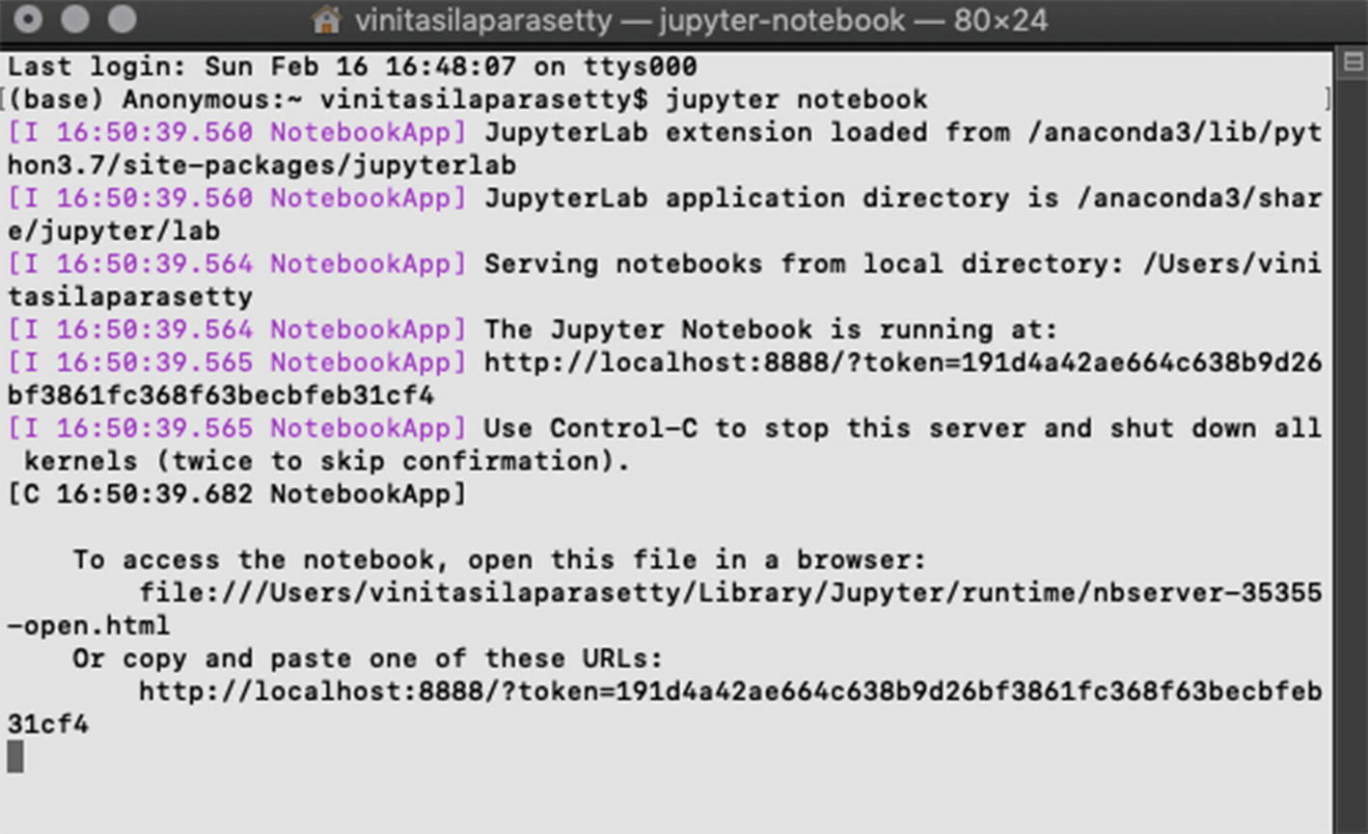Click '[I 16:50:39.564 NotebookApp]' on Serving notebooks line

[236, 263]
